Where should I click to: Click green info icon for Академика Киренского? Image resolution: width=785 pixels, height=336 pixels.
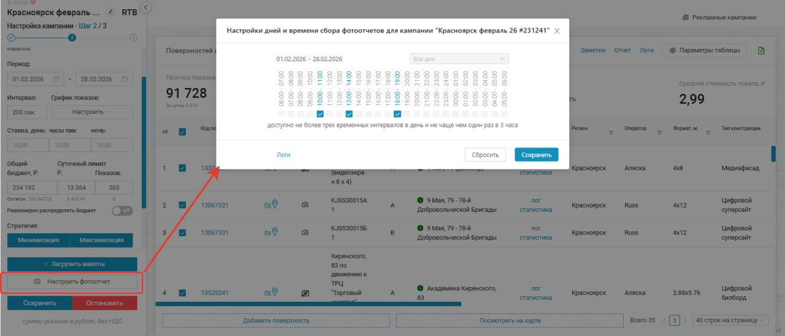click(420, 288)
